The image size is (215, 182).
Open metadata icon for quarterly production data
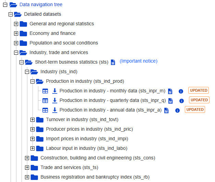[x=170, y=101]
